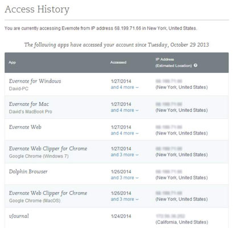Click the blurred IP address in the vJournal row

point(170,216)
